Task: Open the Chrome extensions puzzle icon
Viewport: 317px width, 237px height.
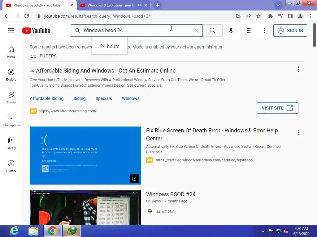Action: pyautogui.click(x=270, y=16)
